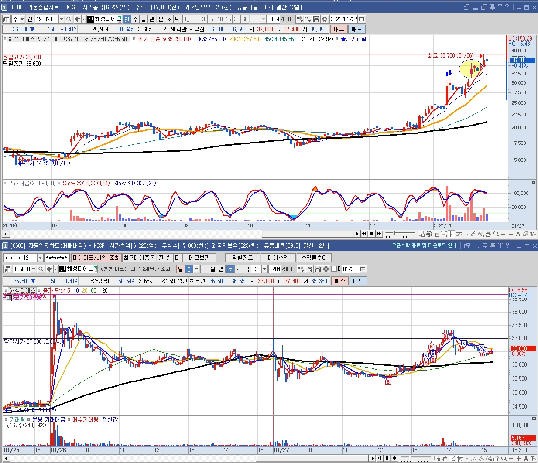
Task: Click the rewind button in upper chart controls
Action: (x=364, y=234)
